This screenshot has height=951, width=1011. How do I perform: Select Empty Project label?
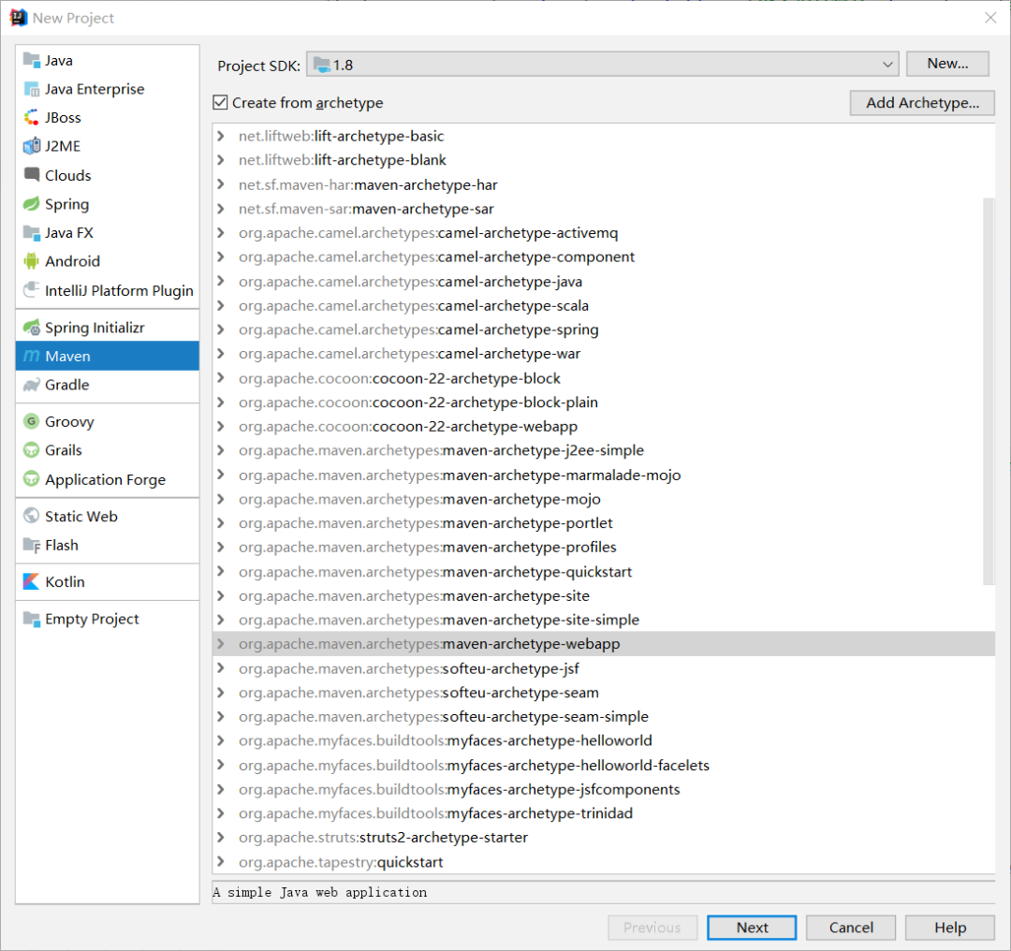pyautogui.click(x=92, y=619)
